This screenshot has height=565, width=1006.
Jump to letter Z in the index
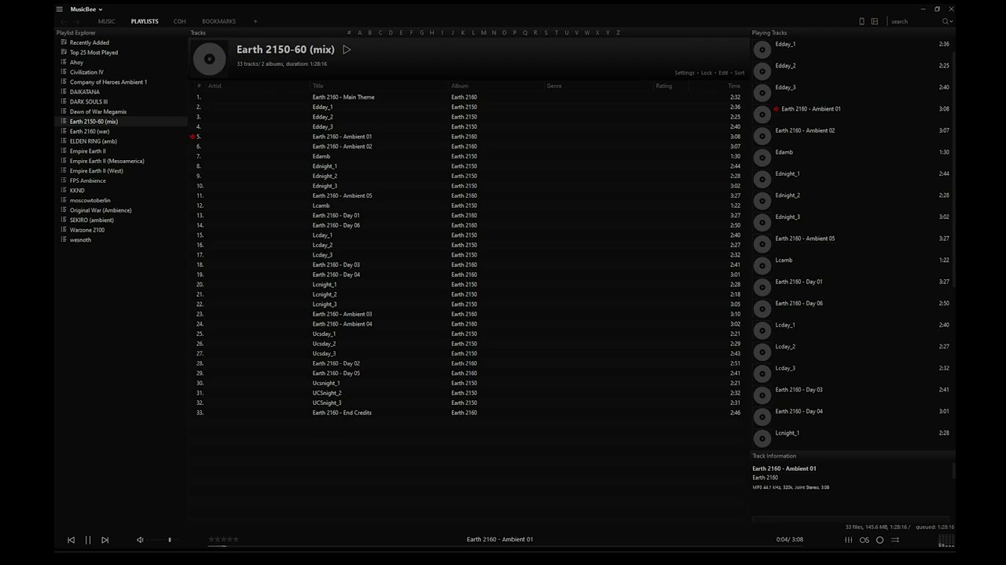[618, 33]
